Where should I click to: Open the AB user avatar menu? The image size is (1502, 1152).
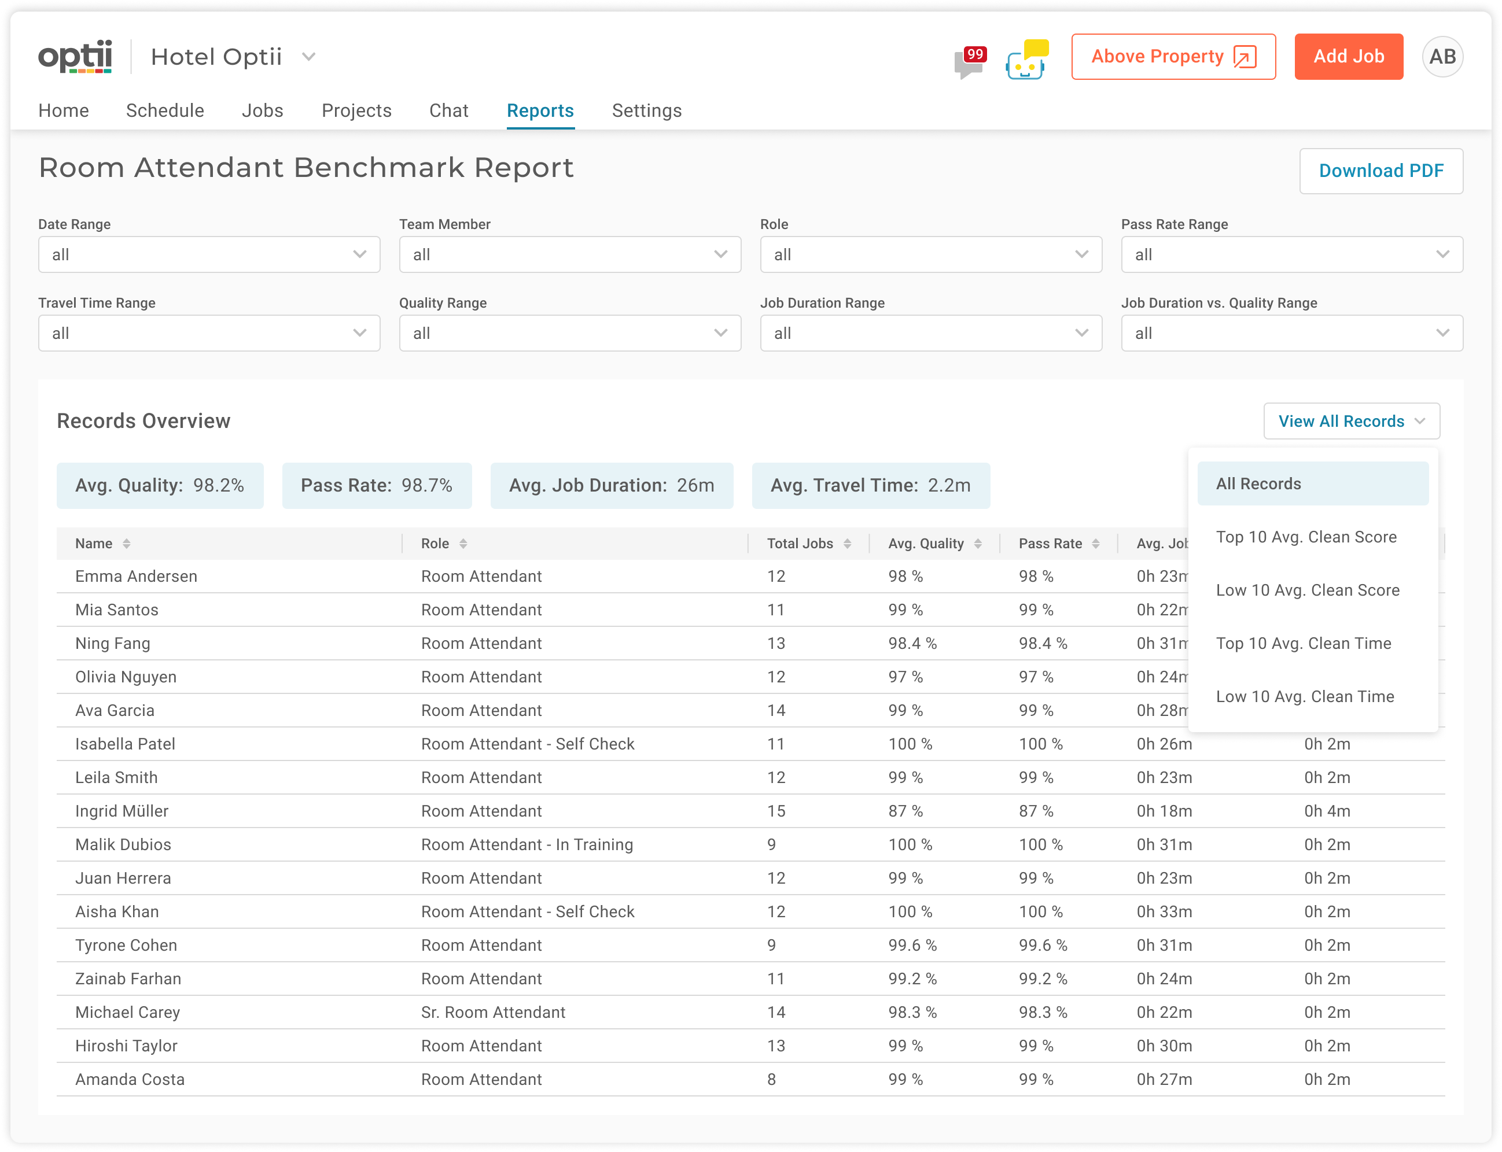tap(1442, 57)
